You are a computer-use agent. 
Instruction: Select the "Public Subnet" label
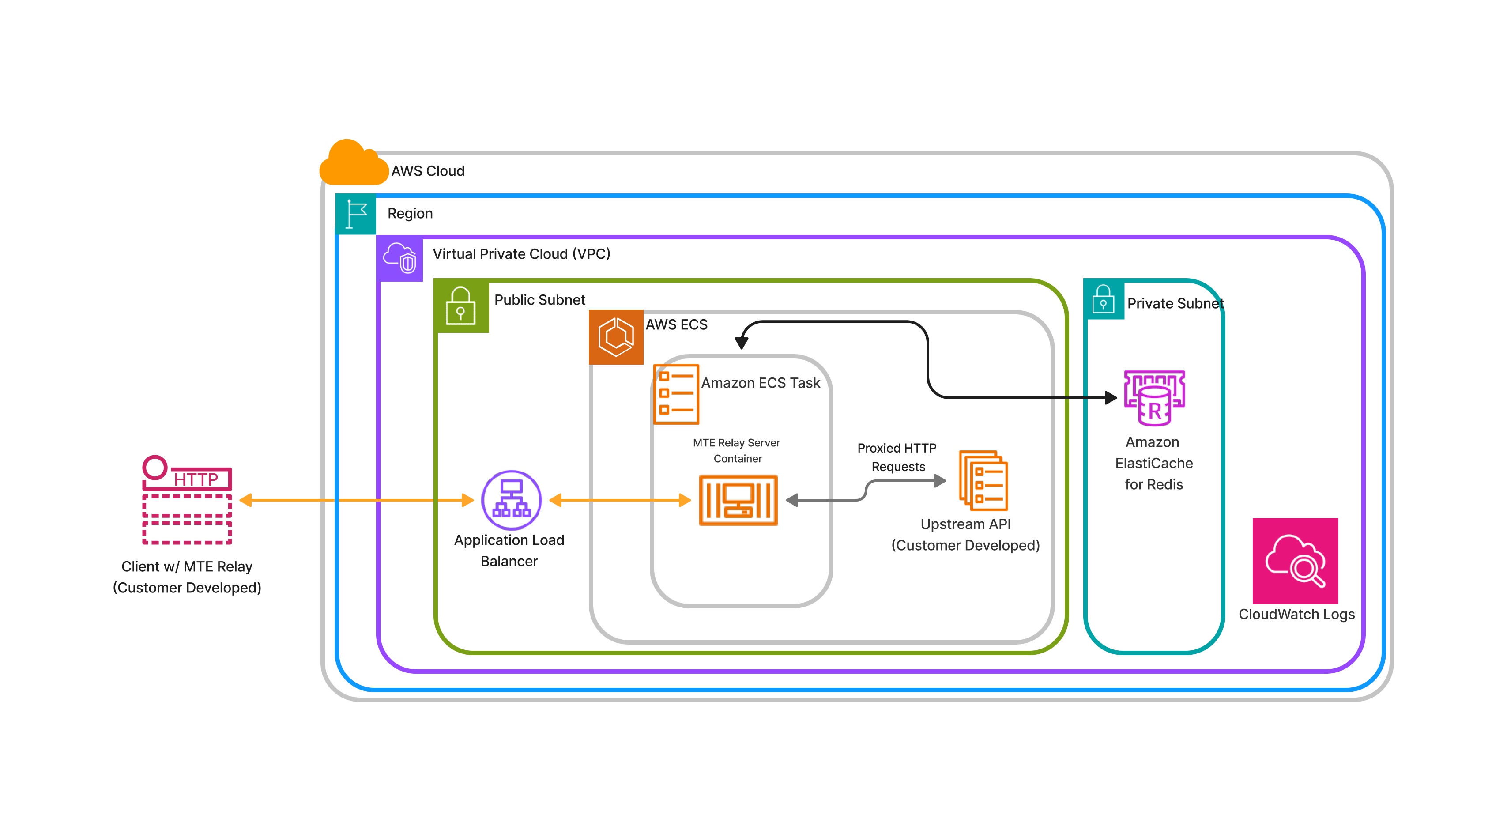tap(539, 300)
